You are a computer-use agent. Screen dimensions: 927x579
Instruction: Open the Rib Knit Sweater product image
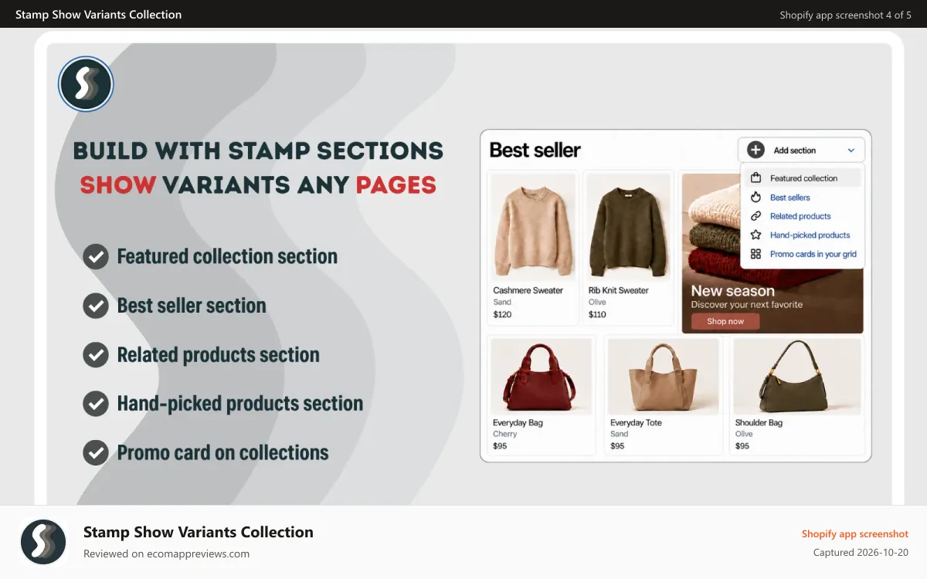pyautogui.click(x=627, y=227)
